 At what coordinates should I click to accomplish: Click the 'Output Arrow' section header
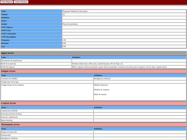pyautogui.click(x=93, y=71)
